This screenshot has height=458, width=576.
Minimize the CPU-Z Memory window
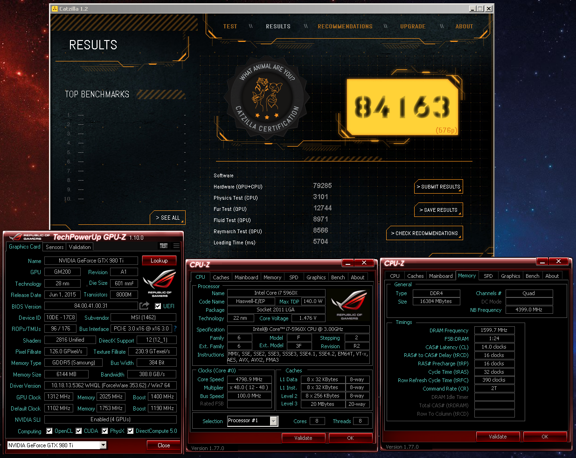pyautogui.click(x=542, y=262)
